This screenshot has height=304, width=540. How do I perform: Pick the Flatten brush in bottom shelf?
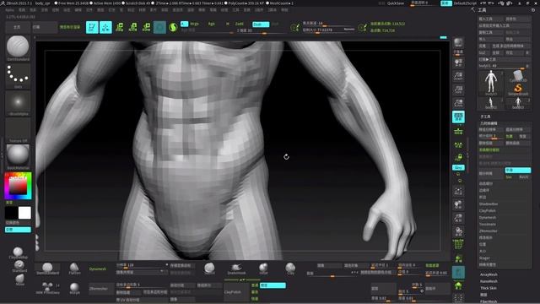(x=74, y=269)
